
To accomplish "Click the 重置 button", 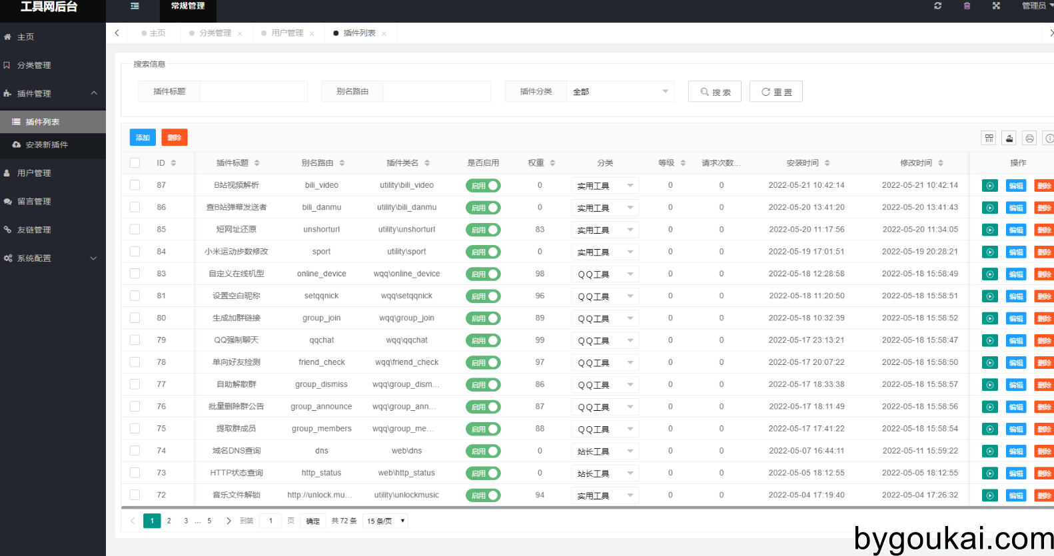I will tap(776, 91).
